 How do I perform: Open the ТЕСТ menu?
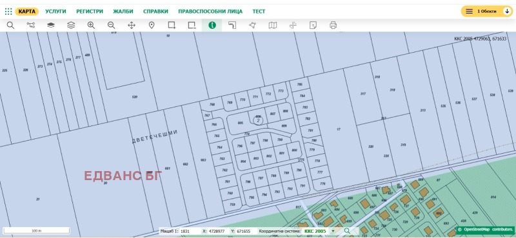(x=259, y=12)
